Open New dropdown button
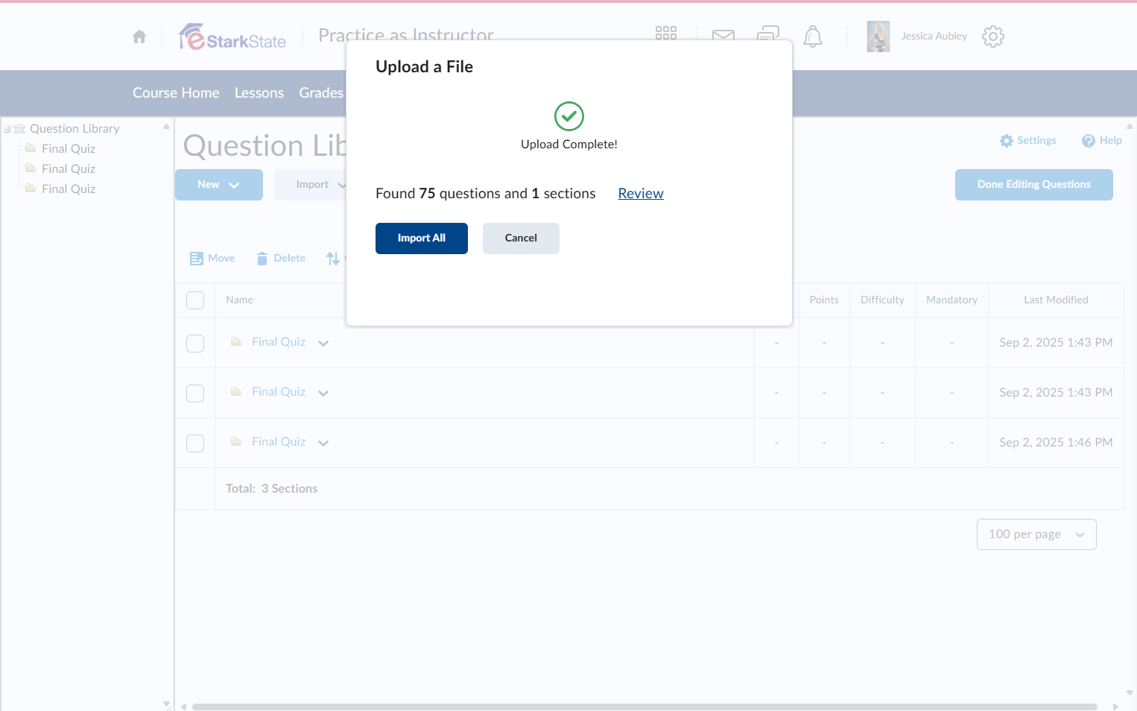Screen dimensions: 1137x711 [x=219, y=185]
